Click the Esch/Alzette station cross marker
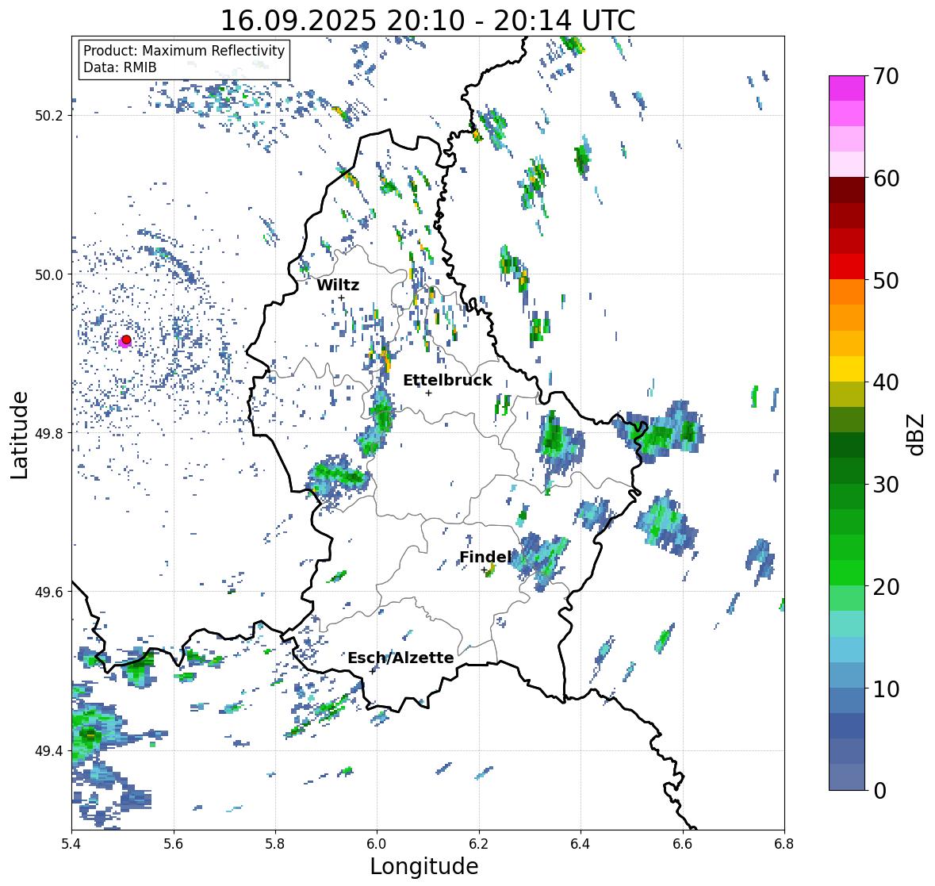The width and height of the screenshot is (935, 886). [373, 671]
